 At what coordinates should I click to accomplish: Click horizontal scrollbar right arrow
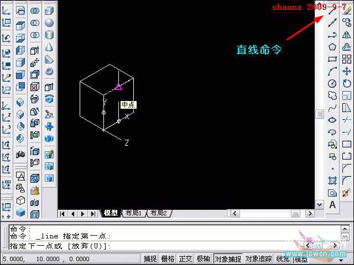click(310, 214)
